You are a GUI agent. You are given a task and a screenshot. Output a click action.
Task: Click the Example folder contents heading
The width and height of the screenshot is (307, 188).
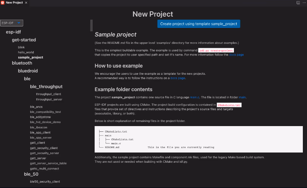[123, 89]
